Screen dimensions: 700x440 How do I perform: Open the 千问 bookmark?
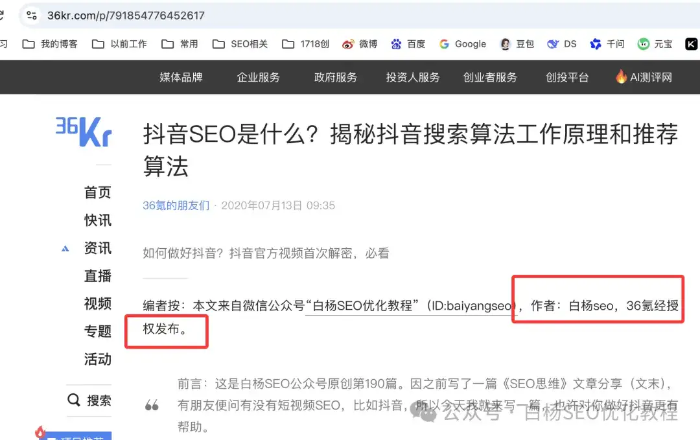(607, 43)
